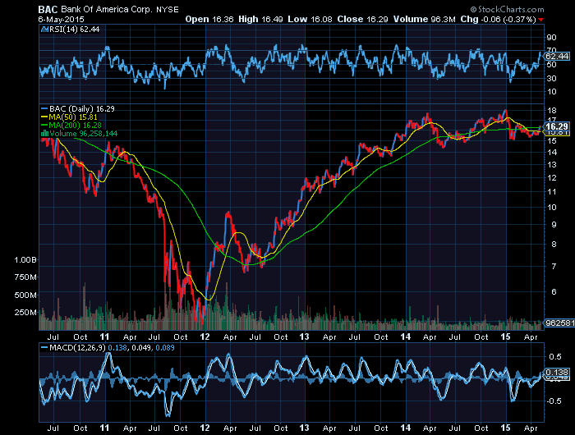The image size is (575, 435).
Task: Click the 10 level on RSI axis
Action: point(551,92)
